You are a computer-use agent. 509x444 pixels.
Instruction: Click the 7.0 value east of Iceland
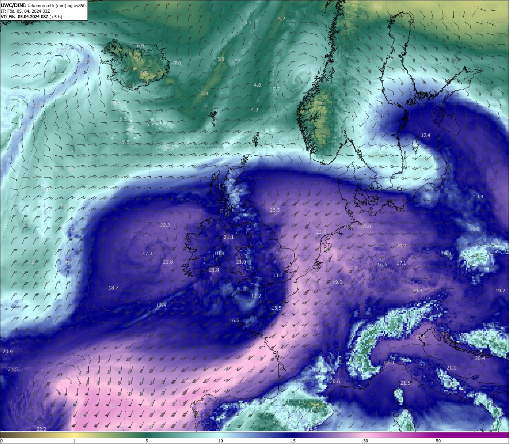177,63
